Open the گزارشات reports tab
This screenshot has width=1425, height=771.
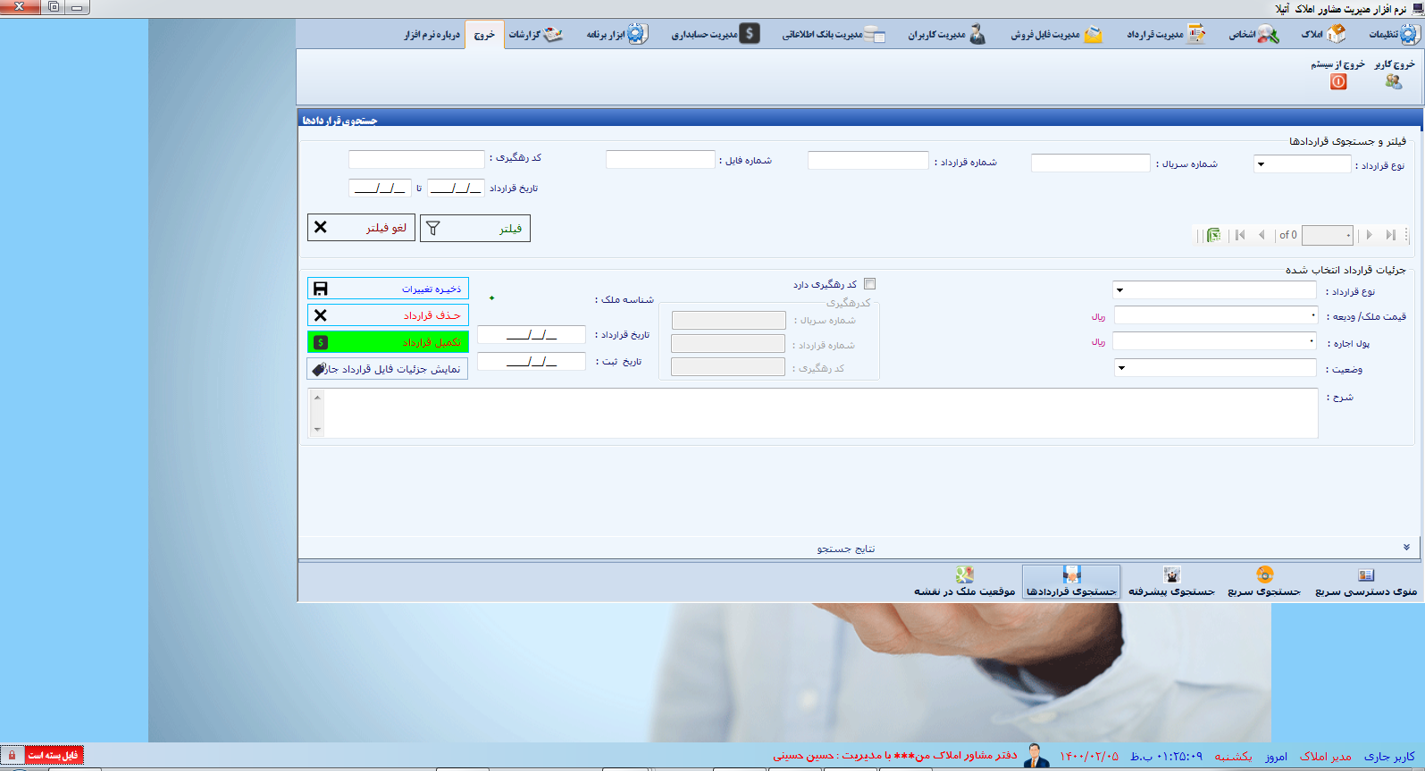tap(535, 35)
